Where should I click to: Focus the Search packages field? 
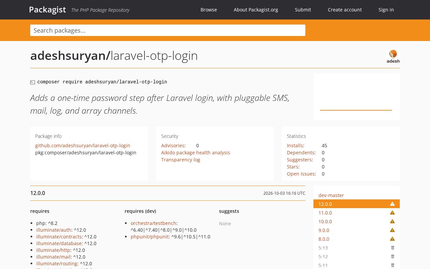click(x=168, y=30)
